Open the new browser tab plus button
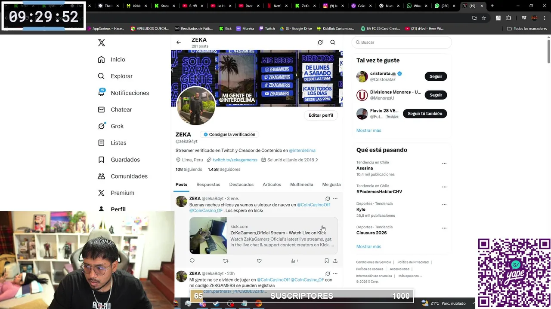Screen dimensions: 551x309 (492, 6)
